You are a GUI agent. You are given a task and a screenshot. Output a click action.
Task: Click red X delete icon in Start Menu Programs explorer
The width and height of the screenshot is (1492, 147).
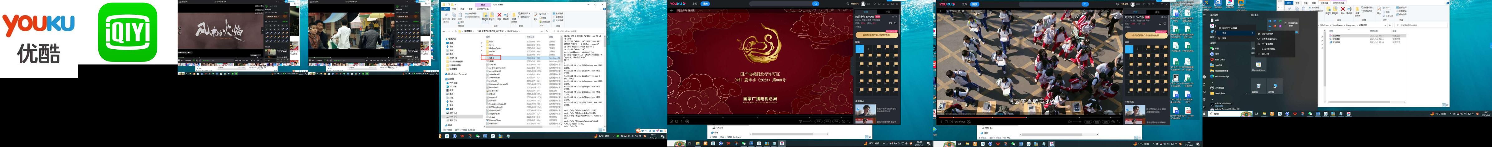coord(1343,9)
